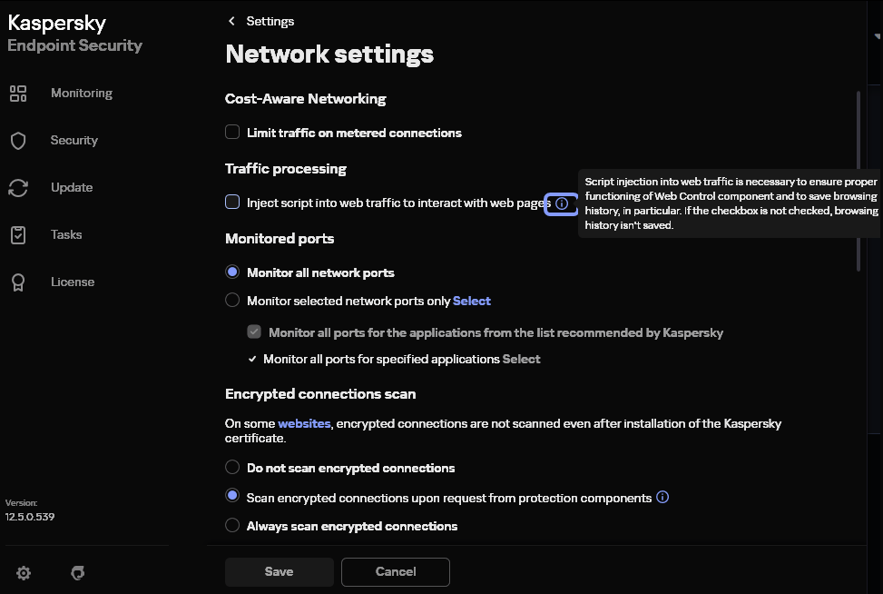Click the support headset icon
Viewport: 883px width, 594px height.
(x=78, y=573)
